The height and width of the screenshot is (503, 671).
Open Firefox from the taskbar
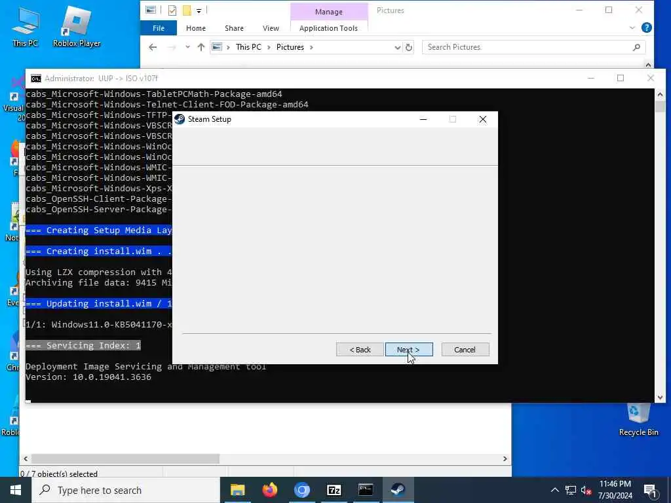[269, 490]
